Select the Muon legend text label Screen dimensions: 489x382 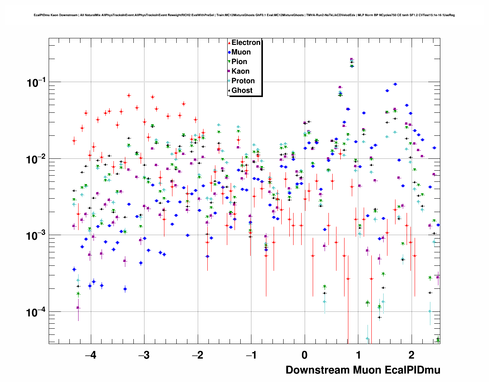pos(241,52)
